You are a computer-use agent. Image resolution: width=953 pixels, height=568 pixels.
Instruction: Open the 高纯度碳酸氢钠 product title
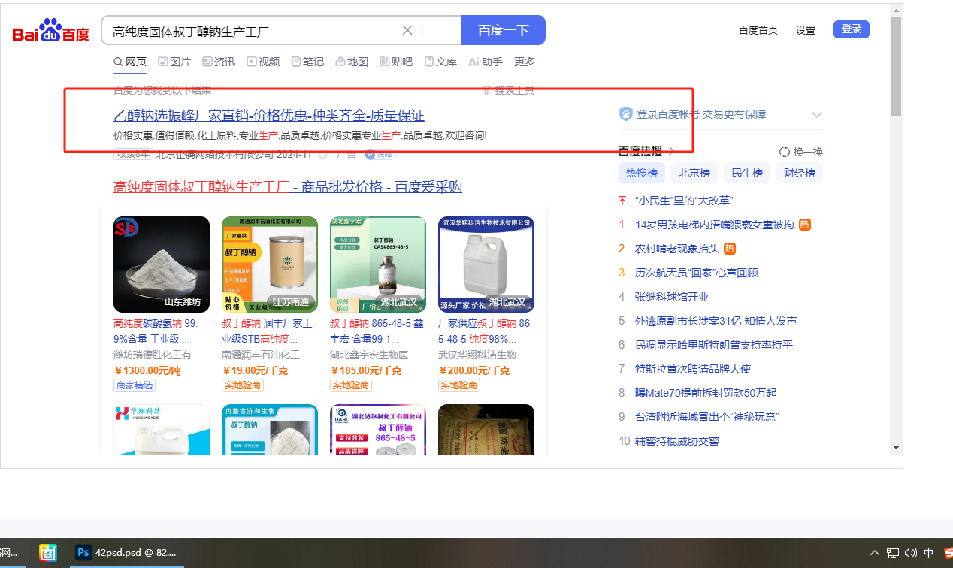point(156,331)
